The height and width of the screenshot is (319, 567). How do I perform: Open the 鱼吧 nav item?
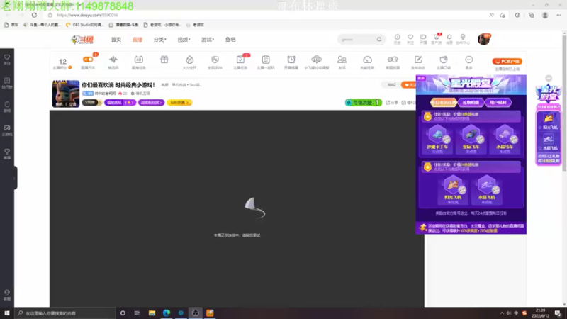coord(230,40)
